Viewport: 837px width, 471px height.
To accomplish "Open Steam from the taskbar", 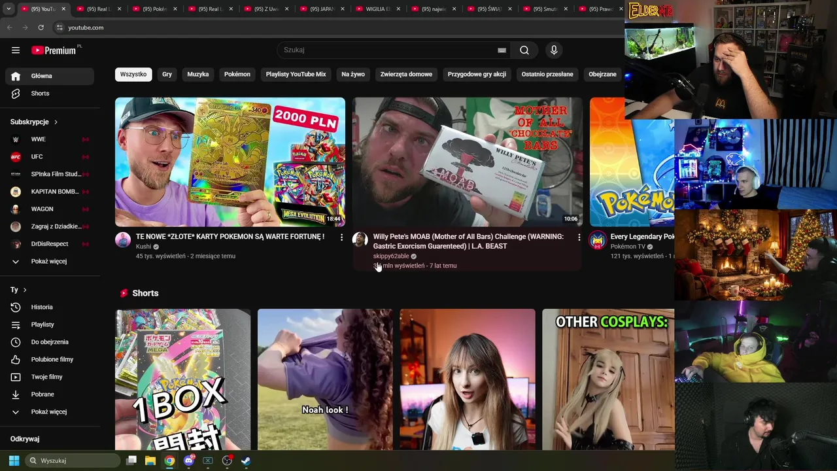I will (246, 461).
